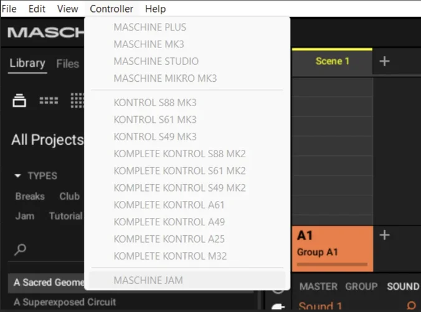The image size is (421, 312).
Task: Click magnifier icon next to Sound 1
Action: (411, 306)
